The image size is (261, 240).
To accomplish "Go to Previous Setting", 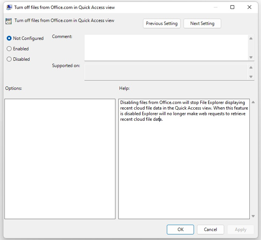I will (x=162, y=23).
